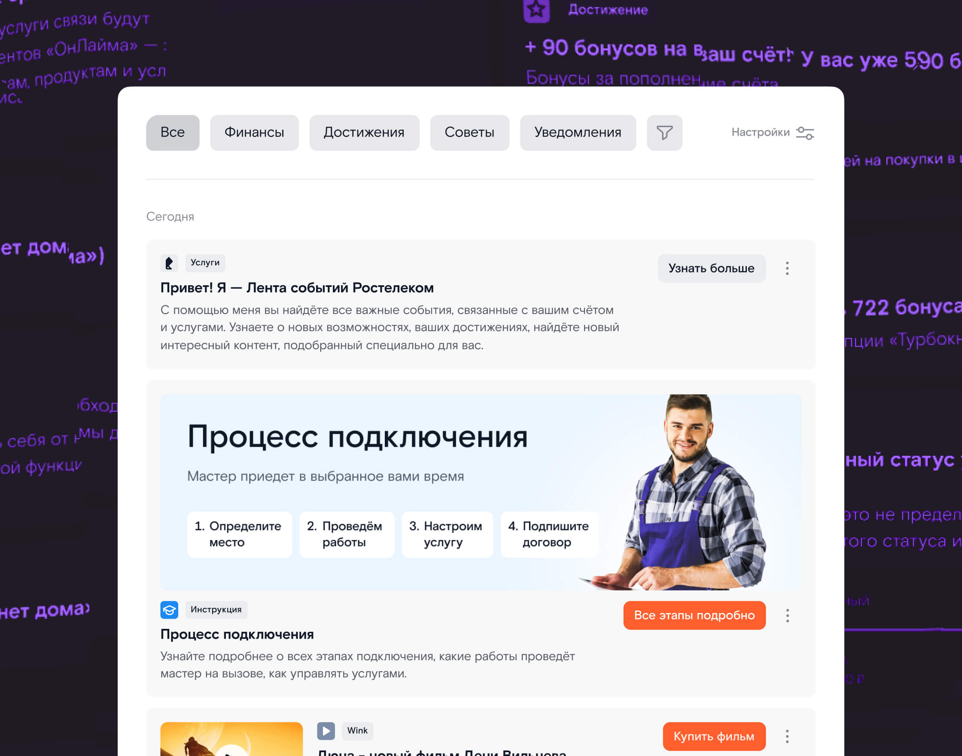The image size is (962, 756).
Task: Click the Купить фильм button
Action: pyautogui.click(x=714, y=736)
